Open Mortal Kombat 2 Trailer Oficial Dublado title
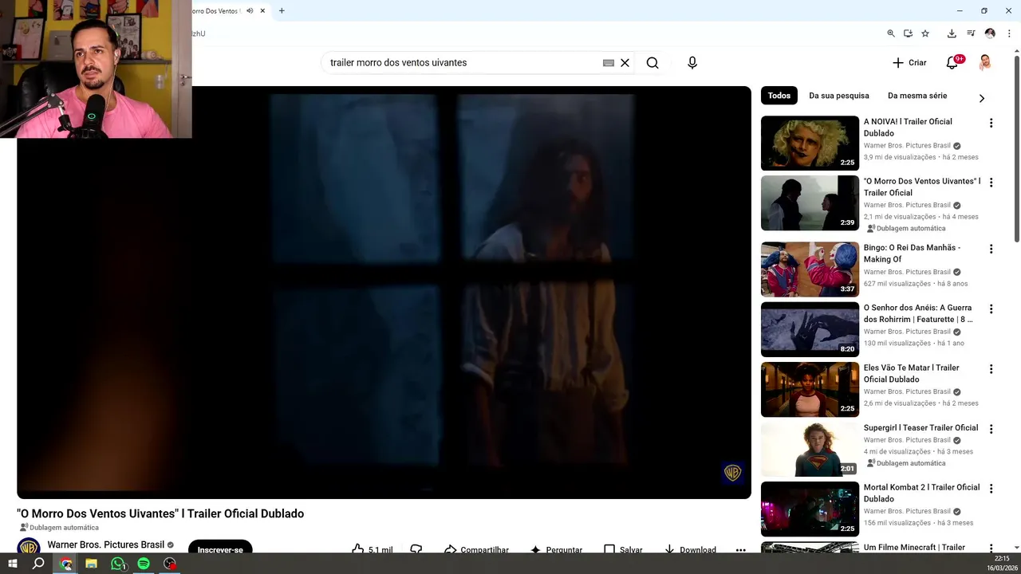1021x574 pixels. click(x=921, y=493)
